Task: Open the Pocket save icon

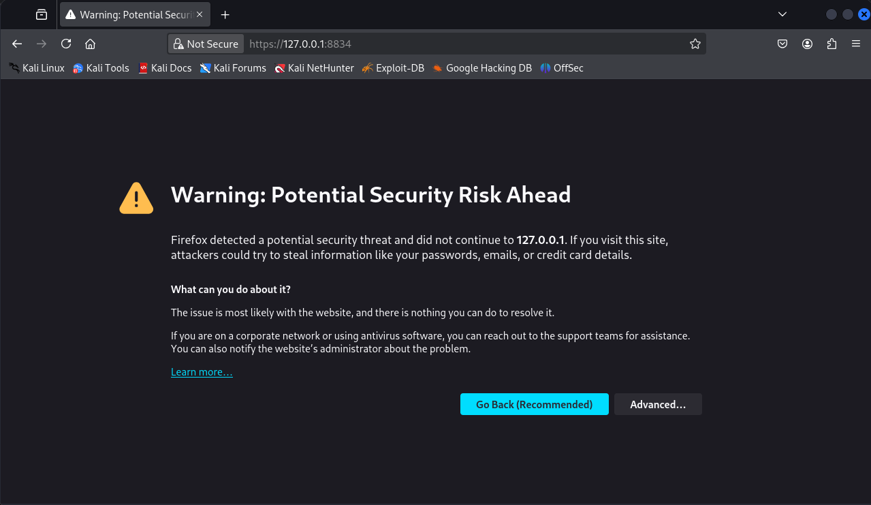Action: pos(782,44)
